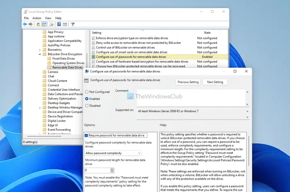
Task: Click the Fixed Data Drives folder icon
Action: (49, 59)
